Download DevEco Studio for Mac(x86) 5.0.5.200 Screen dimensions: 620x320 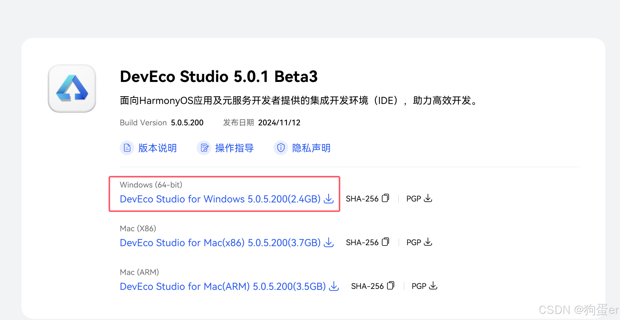[x=220, y=243]
